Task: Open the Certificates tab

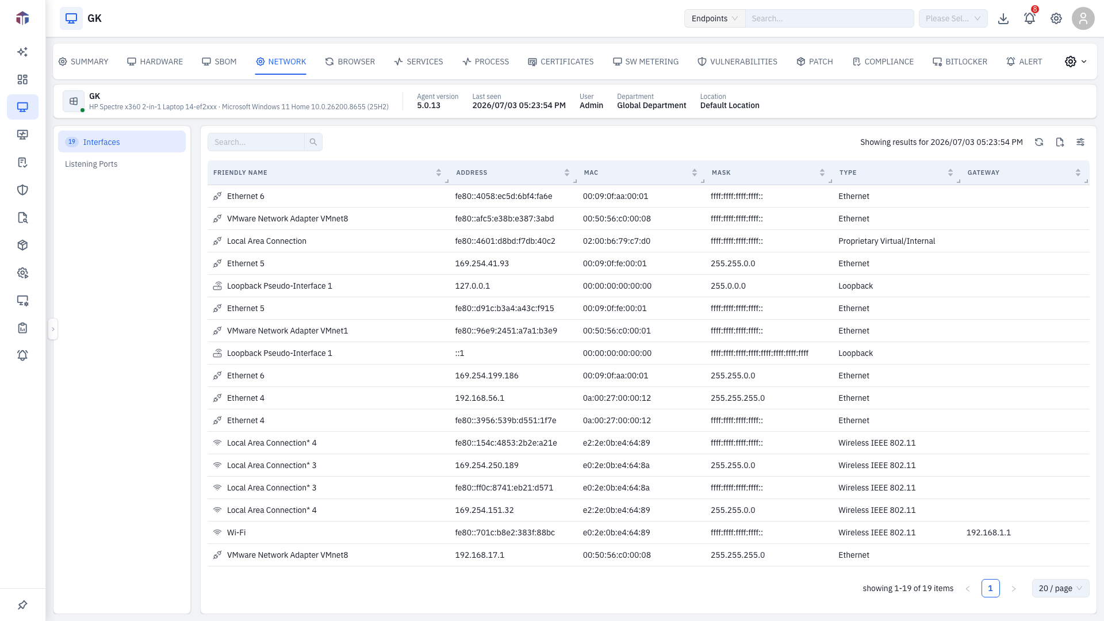Action: tap(561, 62)
